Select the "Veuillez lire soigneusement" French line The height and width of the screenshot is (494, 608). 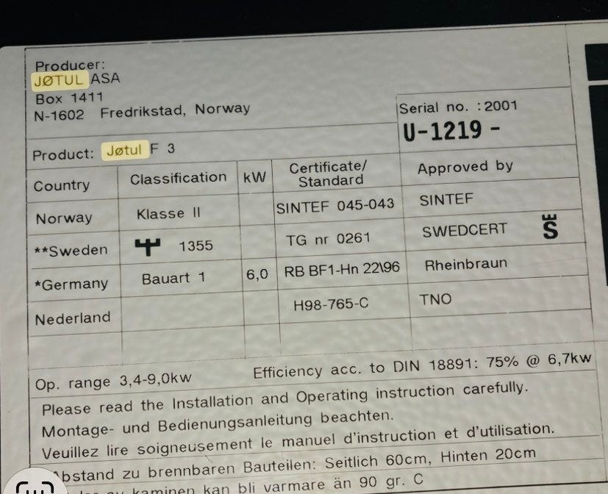[298, 441]
